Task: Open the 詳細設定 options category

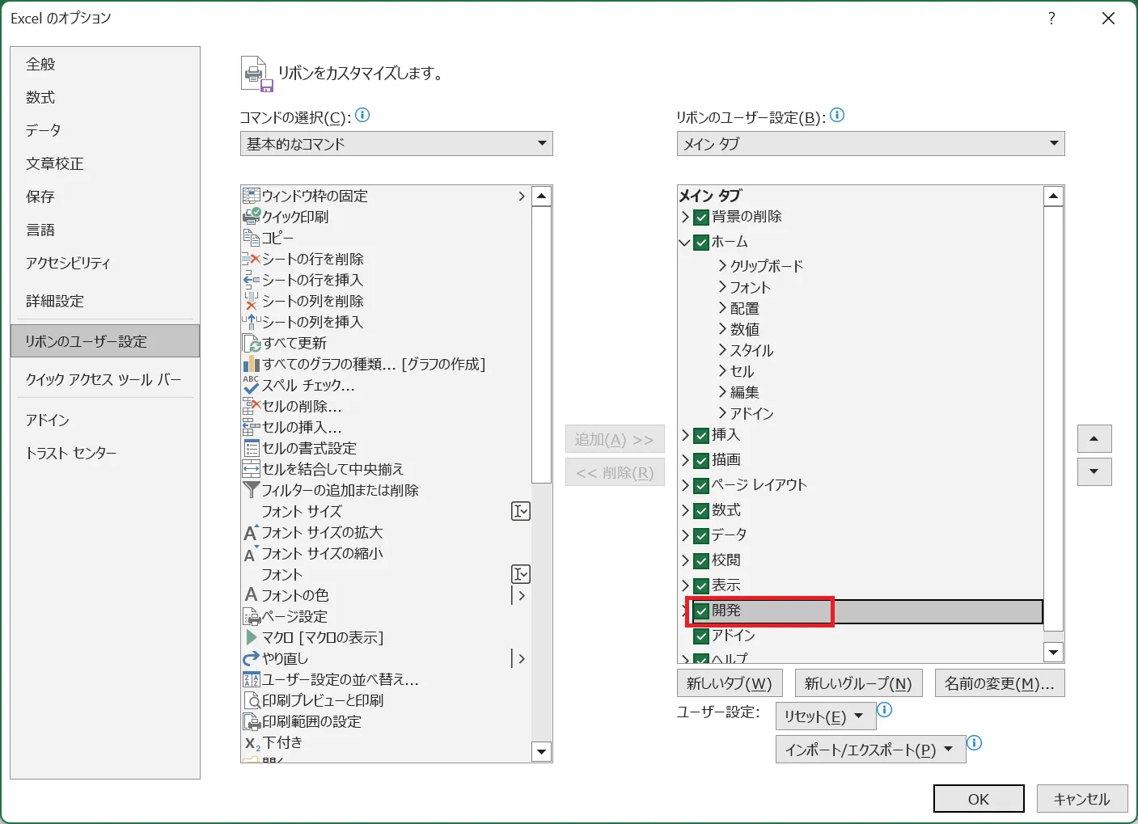Action: (x=55, y=301)
